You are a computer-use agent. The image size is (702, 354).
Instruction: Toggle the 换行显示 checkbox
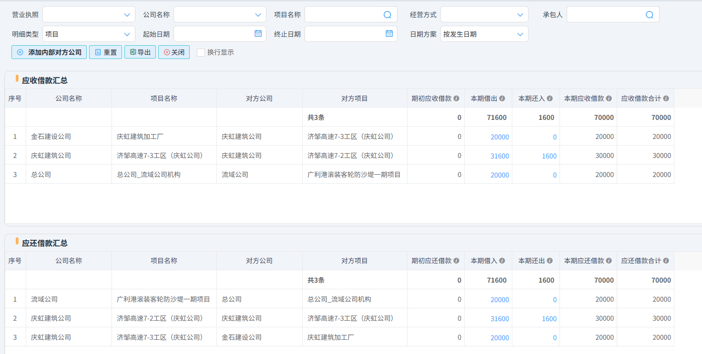(201, 52)
